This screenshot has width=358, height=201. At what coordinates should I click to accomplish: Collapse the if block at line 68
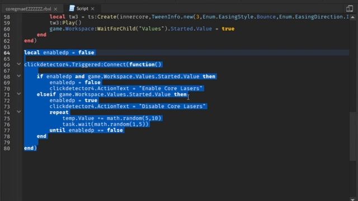[19, 76]
